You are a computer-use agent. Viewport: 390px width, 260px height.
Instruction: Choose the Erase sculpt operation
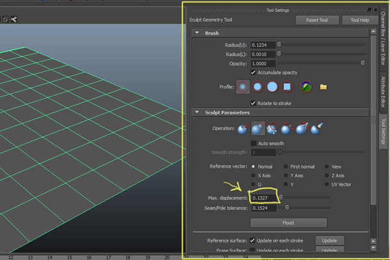[x=317, y=129]
